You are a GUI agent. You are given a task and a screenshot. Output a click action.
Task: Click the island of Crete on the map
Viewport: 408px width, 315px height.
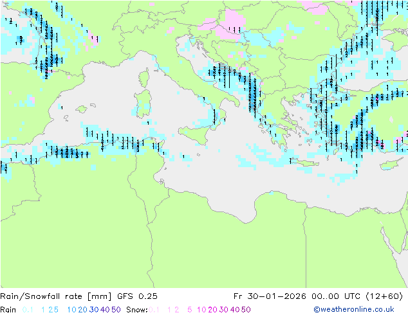coord(304,163)
